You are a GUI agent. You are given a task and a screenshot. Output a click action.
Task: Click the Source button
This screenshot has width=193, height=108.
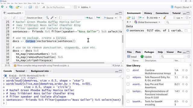tap(108, 18)
